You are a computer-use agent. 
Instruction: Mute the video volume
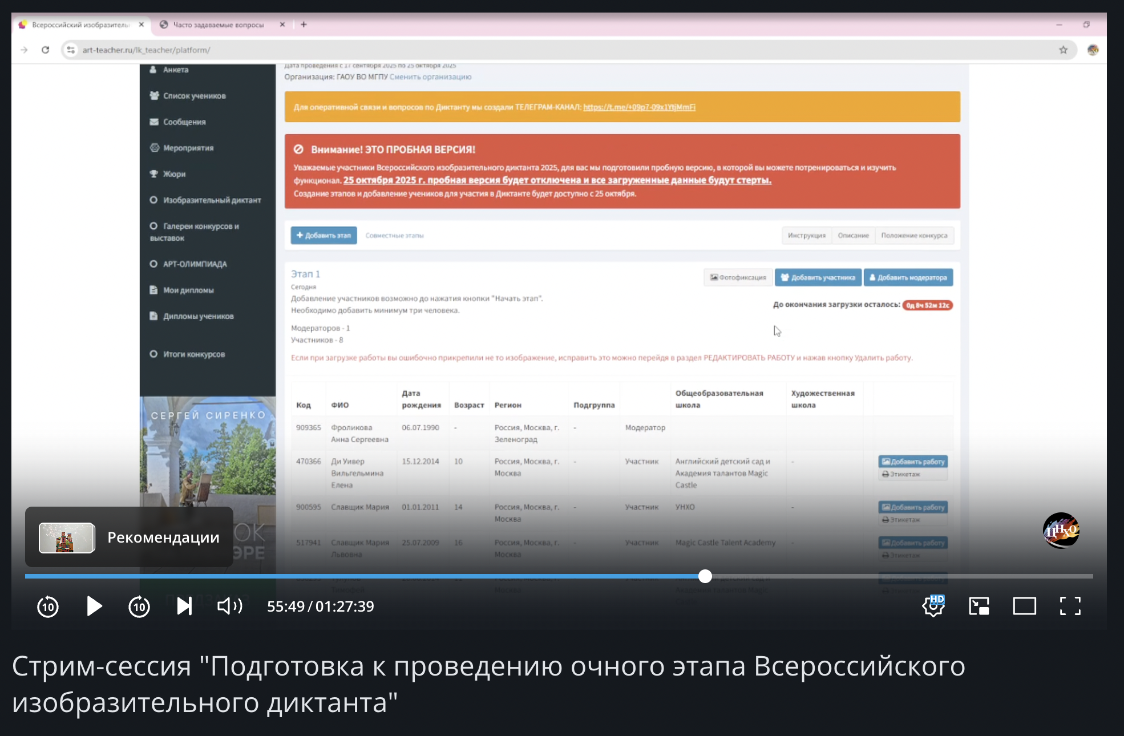[230, 606]
